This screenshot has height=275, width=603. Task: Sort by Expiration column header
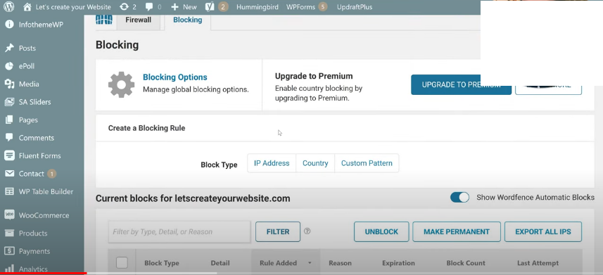point(398,263)
